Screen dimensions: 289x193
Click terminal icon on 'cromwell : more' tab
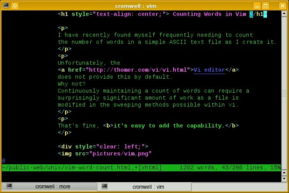(x=9, y=186)
